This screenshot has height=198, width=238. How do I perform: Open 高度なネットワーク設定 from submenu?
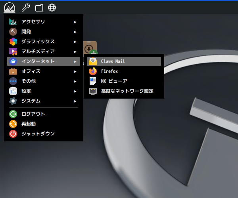(124, 91)
